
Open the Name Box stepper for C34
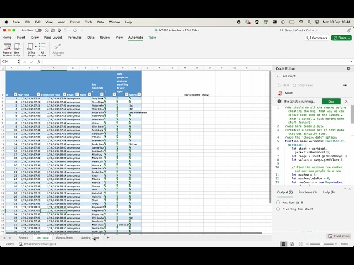[18, 61]
